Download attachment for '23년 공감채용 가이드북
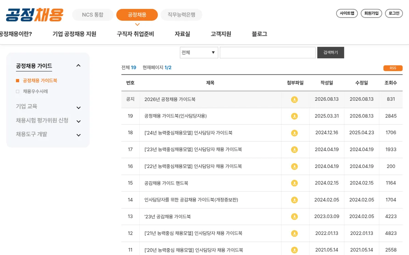This screenshot has height=255, width=409. pos(294,217)
